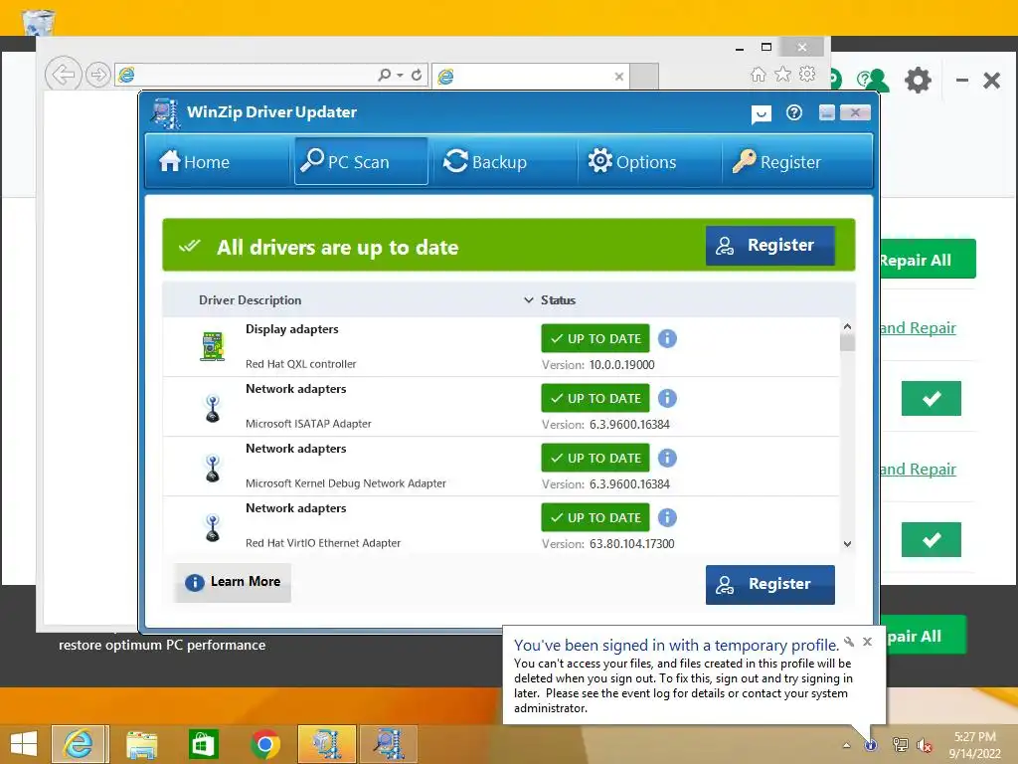Click the Learn More button
1018x764 pixels.
click(233, 582)
